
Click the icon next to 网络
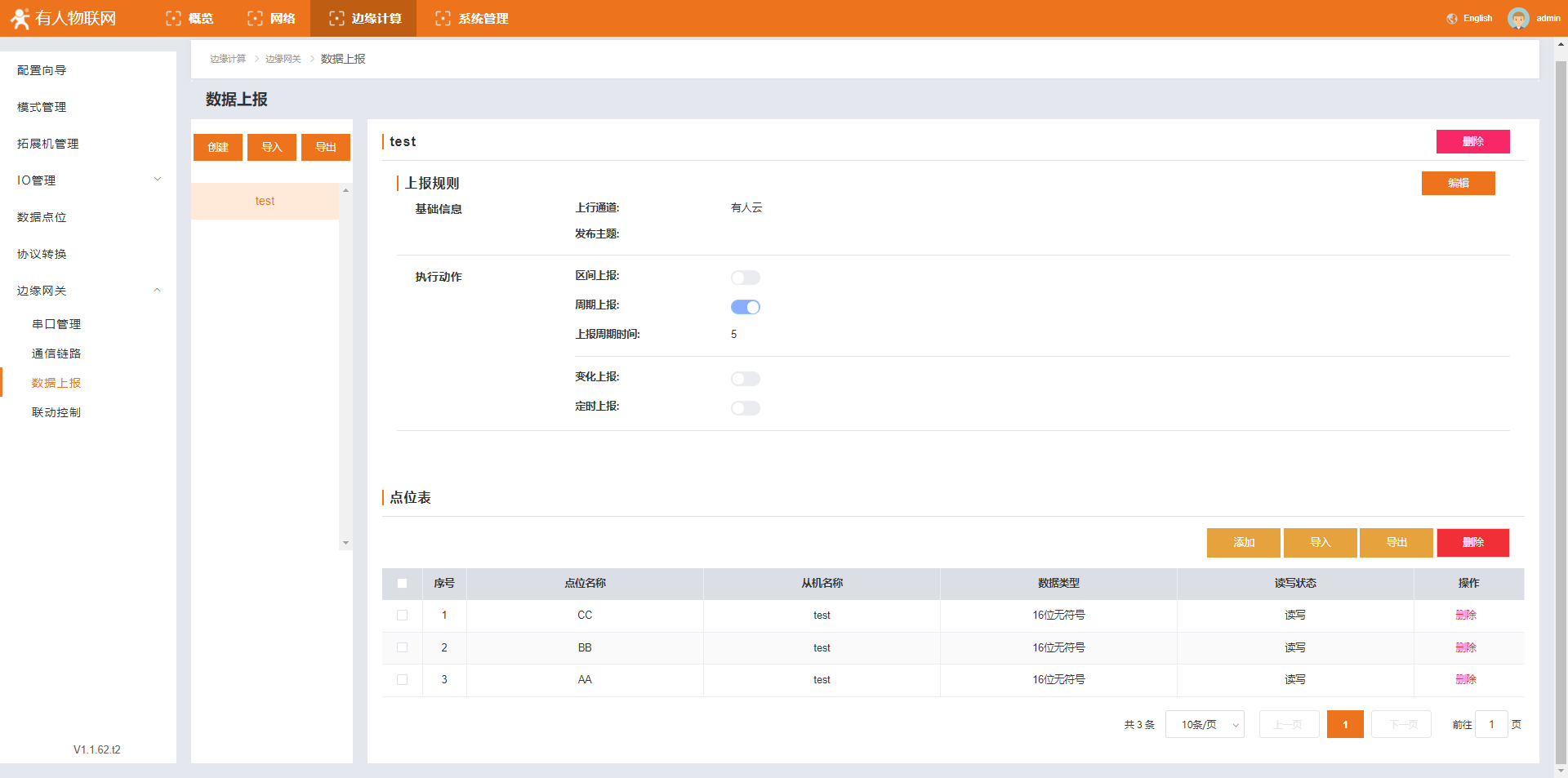(x=255, y=19)
